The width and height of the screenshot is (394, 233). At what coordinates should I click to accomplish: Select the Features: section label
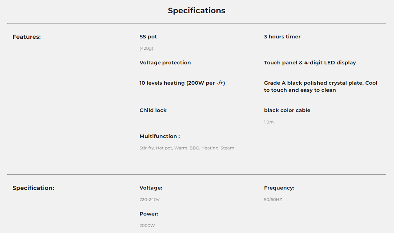pyautogui.click(x=27, y=37)
